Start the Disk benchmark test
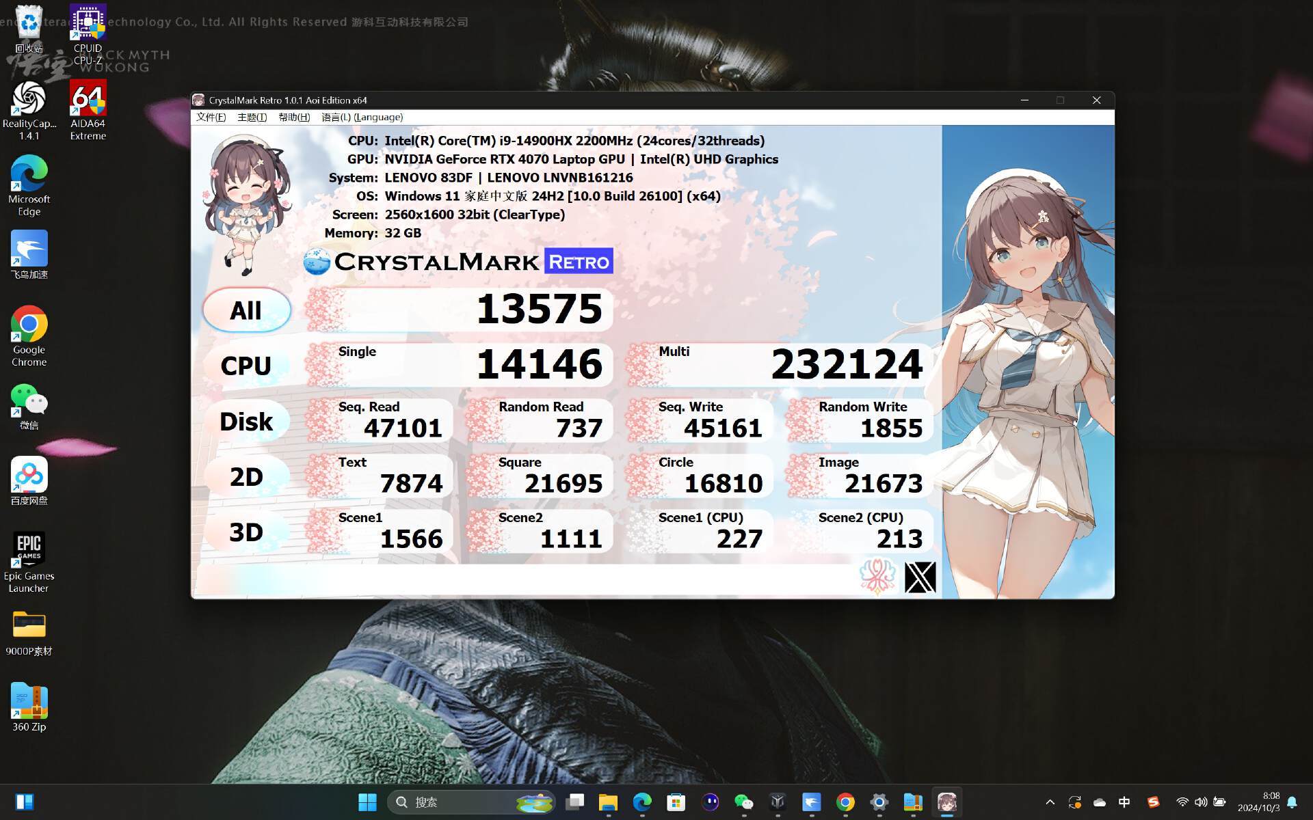The width and height of the screenshot is (1313, 820). [246, 422]
